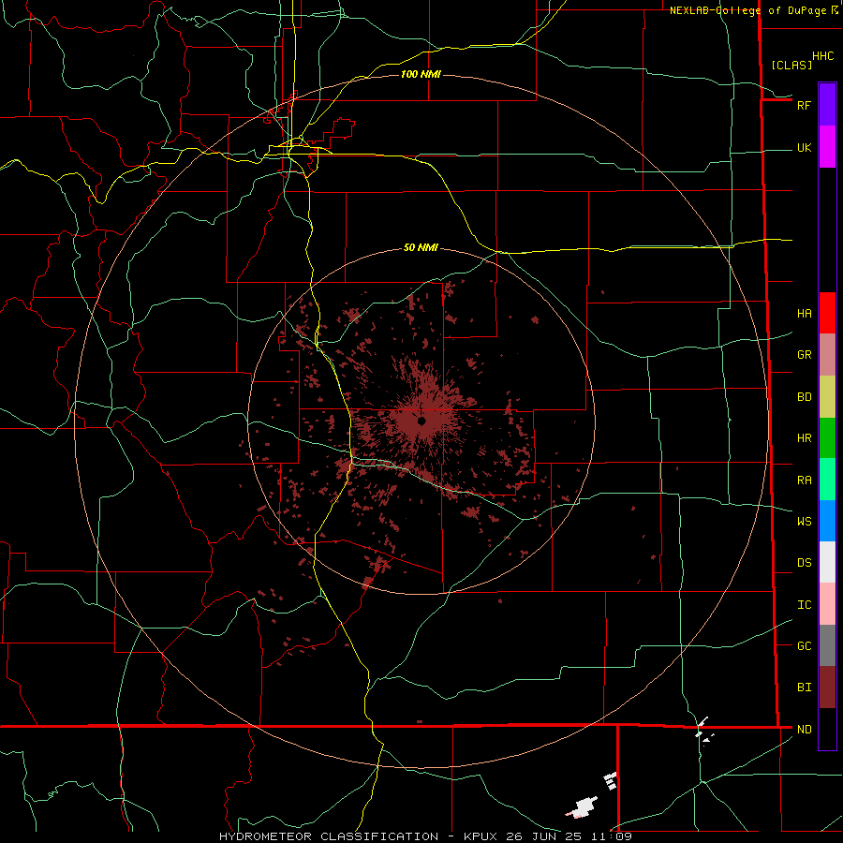
Task: Click the GC legend label
Action: point(805,646)
